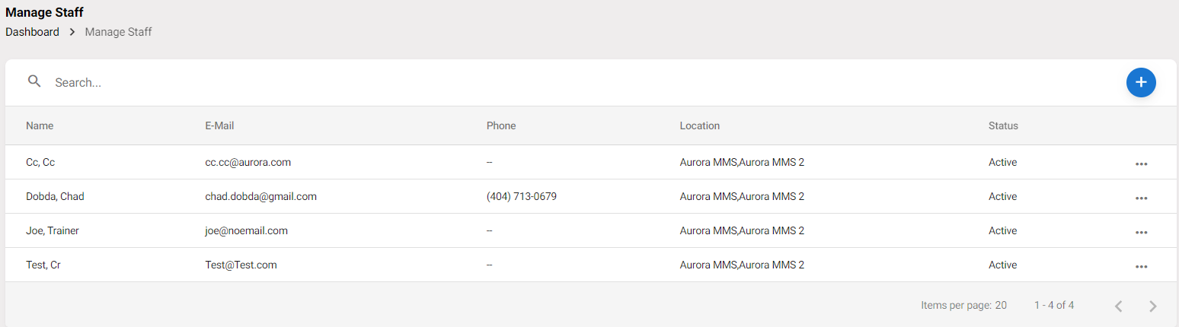
Task: Open the Dashboard breadcrumb link
Action: point(32,32)
